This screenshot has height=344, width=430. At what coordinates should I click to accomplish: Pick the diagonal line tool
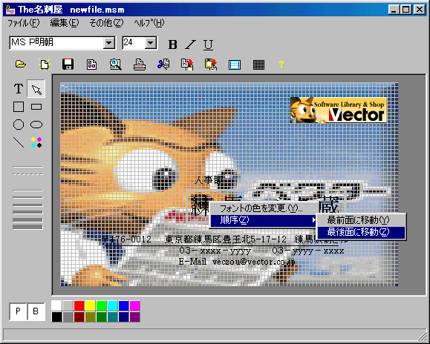[19, 142]
